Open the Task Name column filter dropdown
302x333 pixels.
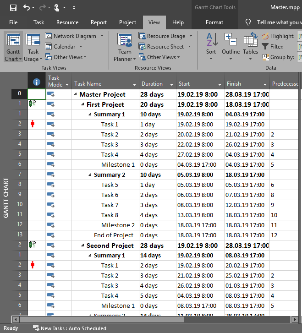pyautogui.click(x=134, y=84)
